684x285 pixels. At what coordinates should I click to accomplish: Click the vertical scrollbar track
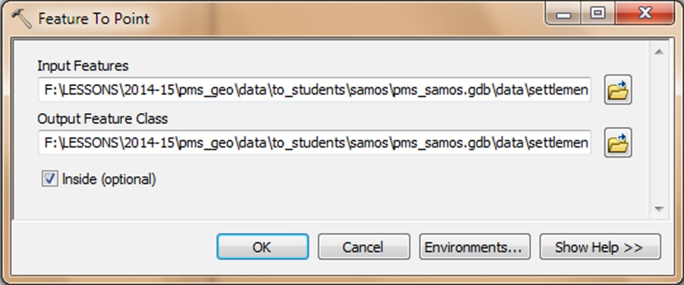(659, 131)
